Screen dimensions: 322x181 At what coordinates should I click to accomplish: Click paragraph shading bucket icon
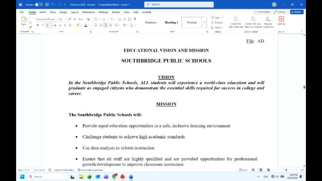pyautogui.click(x=124, y=25)
